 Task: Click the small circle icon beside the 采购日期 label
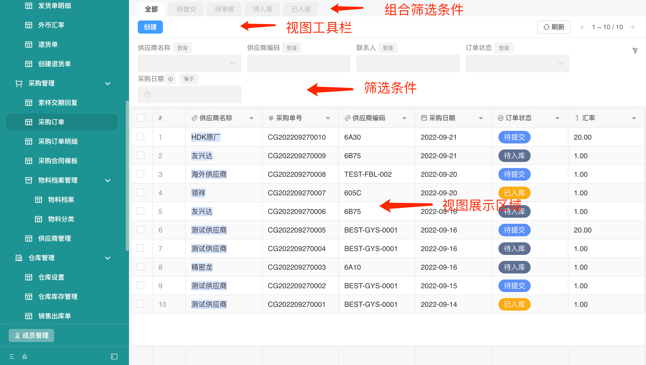(171, 79)
